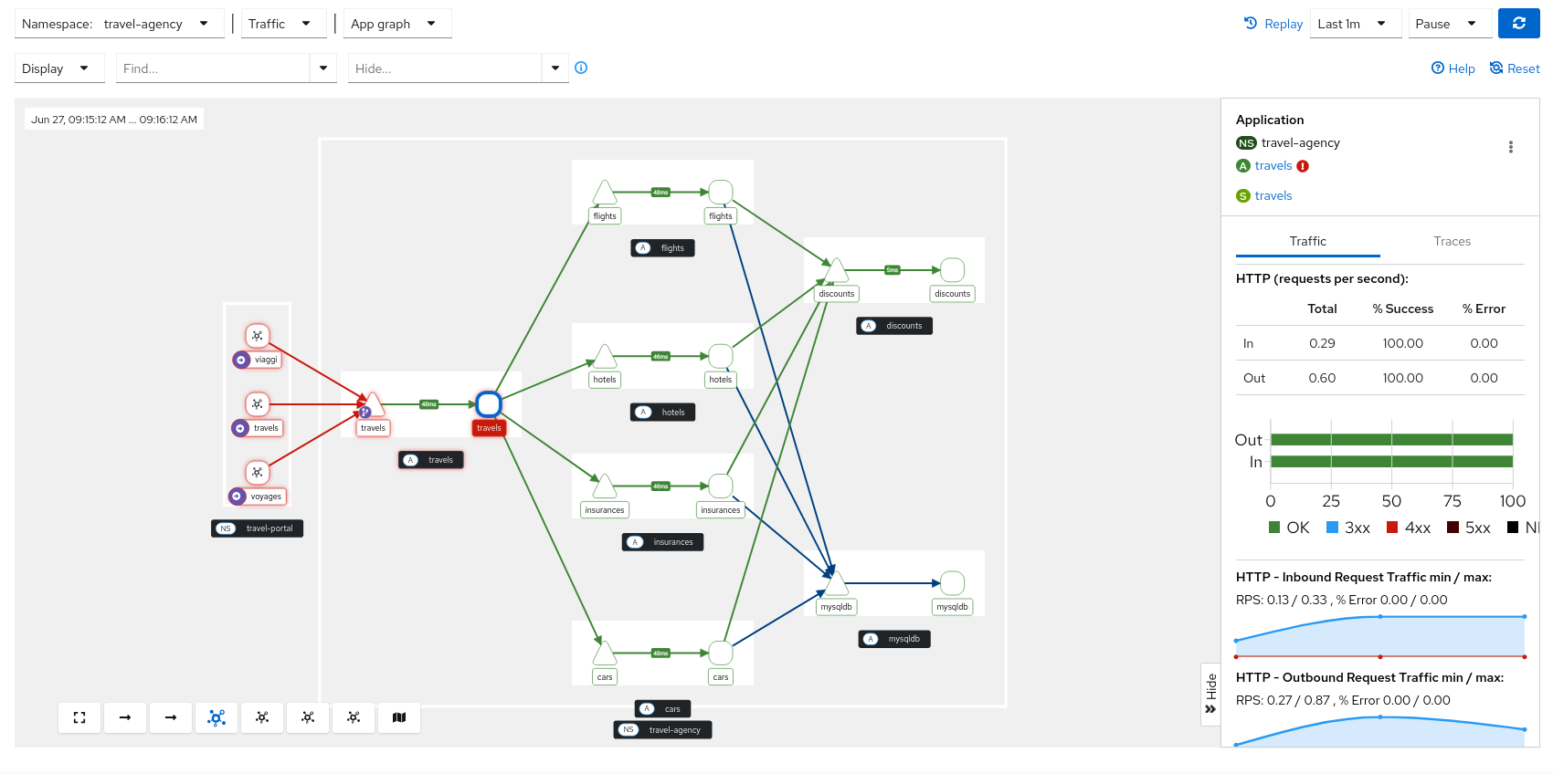The height and width of the screenshot is (774, 1553).
Task: Select the Traffic tab in side panel
Action: point(1307,241)
